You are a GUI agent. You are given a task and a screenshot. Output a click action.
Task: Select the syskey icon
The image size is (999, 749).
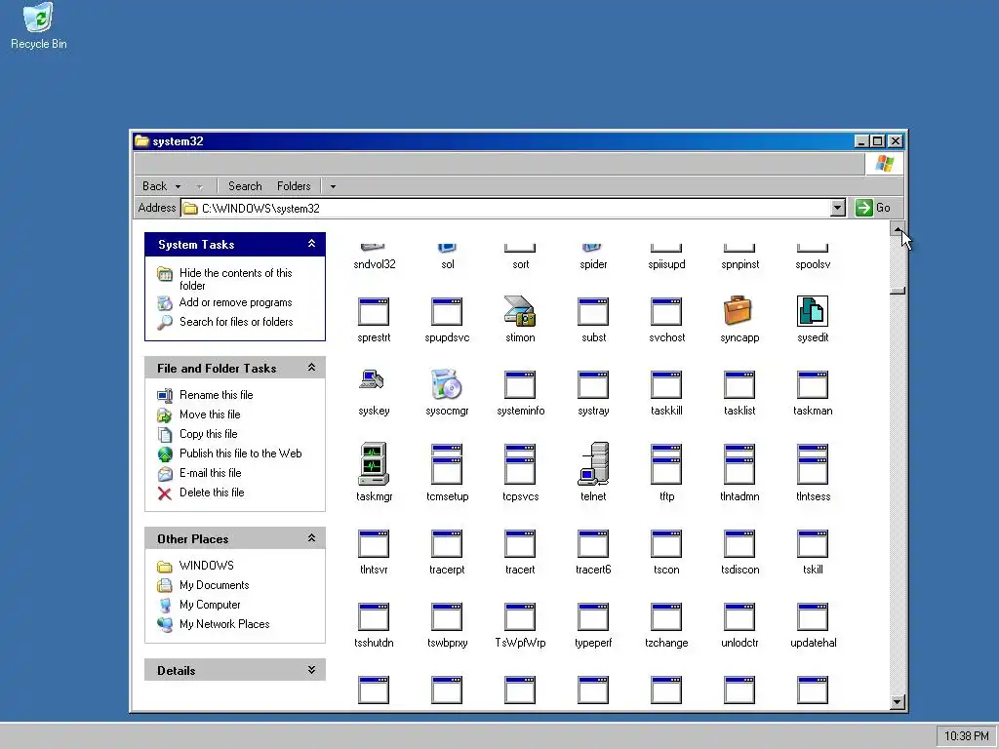[x=374, y=380]
